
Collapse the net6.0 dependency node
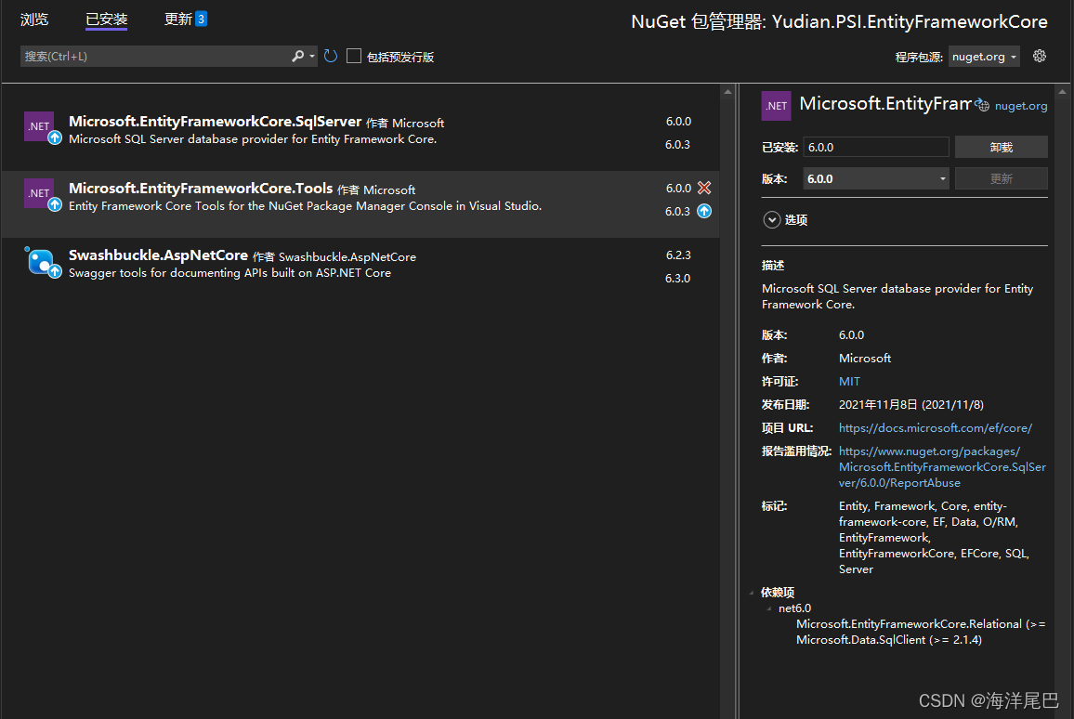(769, 608)
